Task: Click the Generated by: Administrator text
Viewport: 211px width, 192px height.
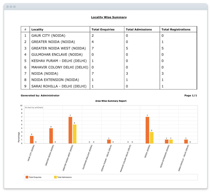Action: [x=40, y=96]
